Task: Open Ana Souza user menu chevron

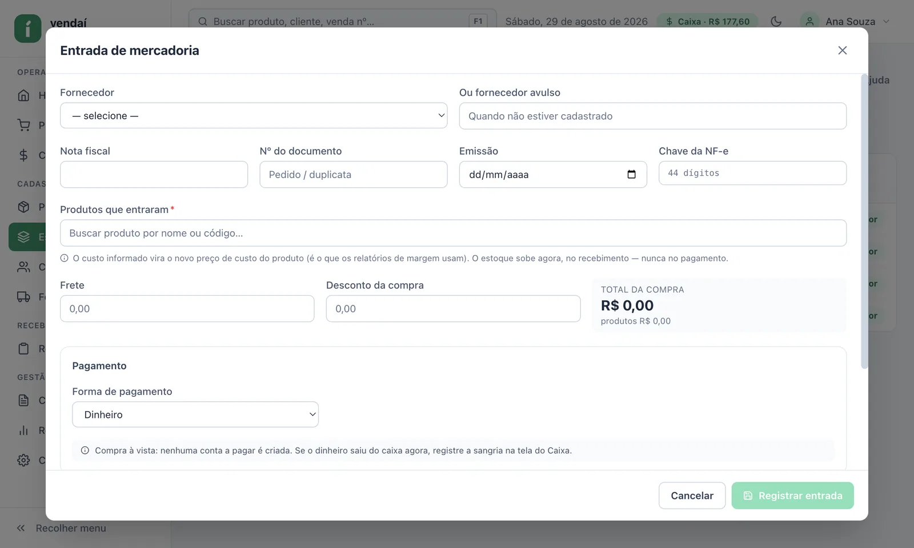Action: (x=886, y=21)
